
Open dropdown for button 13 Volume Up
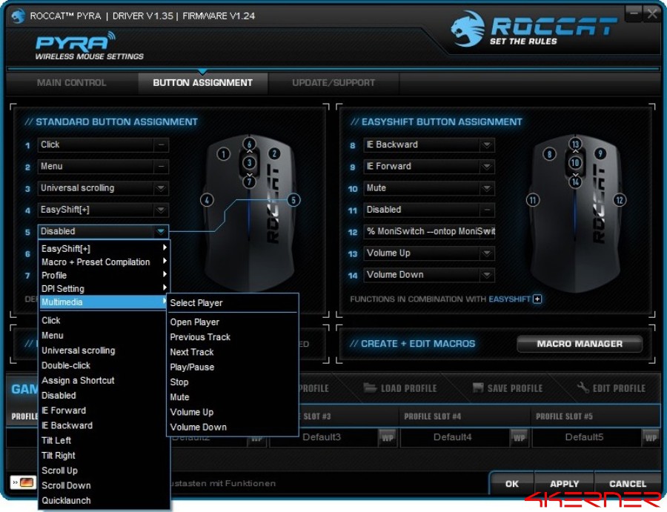tap(487, 253)
